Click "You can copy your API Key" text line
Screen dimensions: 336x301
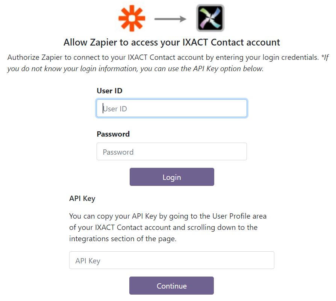(168, 216)
